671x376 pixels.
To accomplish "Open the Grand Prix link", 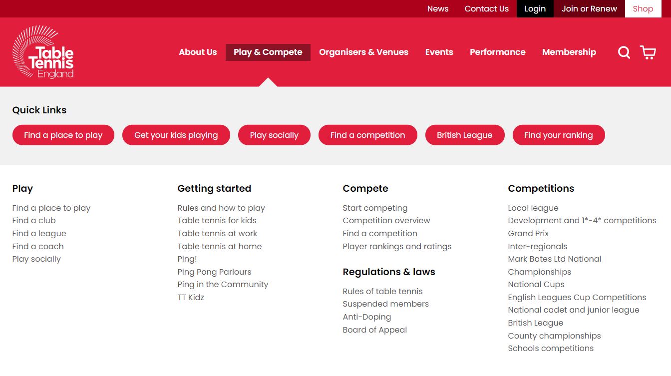I will tap(528, 233).
